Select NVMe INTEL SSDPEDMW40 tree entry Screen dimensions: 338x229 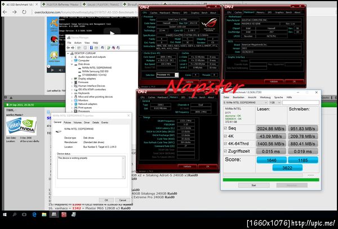[96, 68]
